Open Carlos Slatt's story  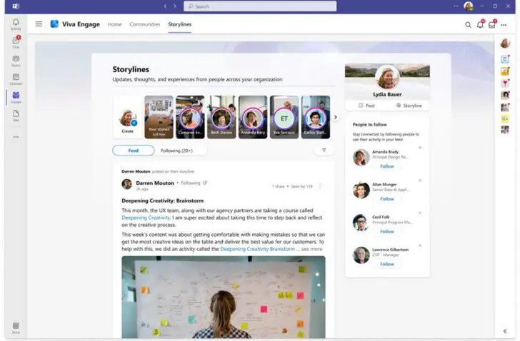click(x=316, y=117)
